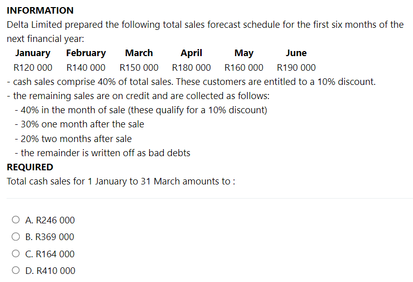Click the R190 000 sales figure
The height and width of the screenshot is (282, 413).
tap(296, 68)
